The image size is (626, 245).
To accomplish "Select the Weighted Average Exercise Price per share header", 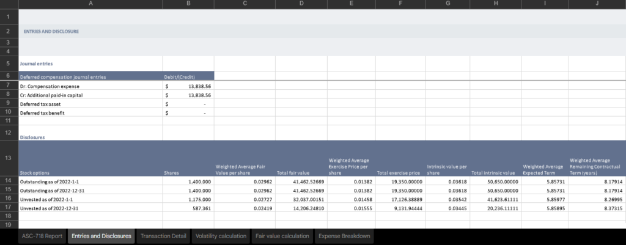I will click(x=352, y=158).
